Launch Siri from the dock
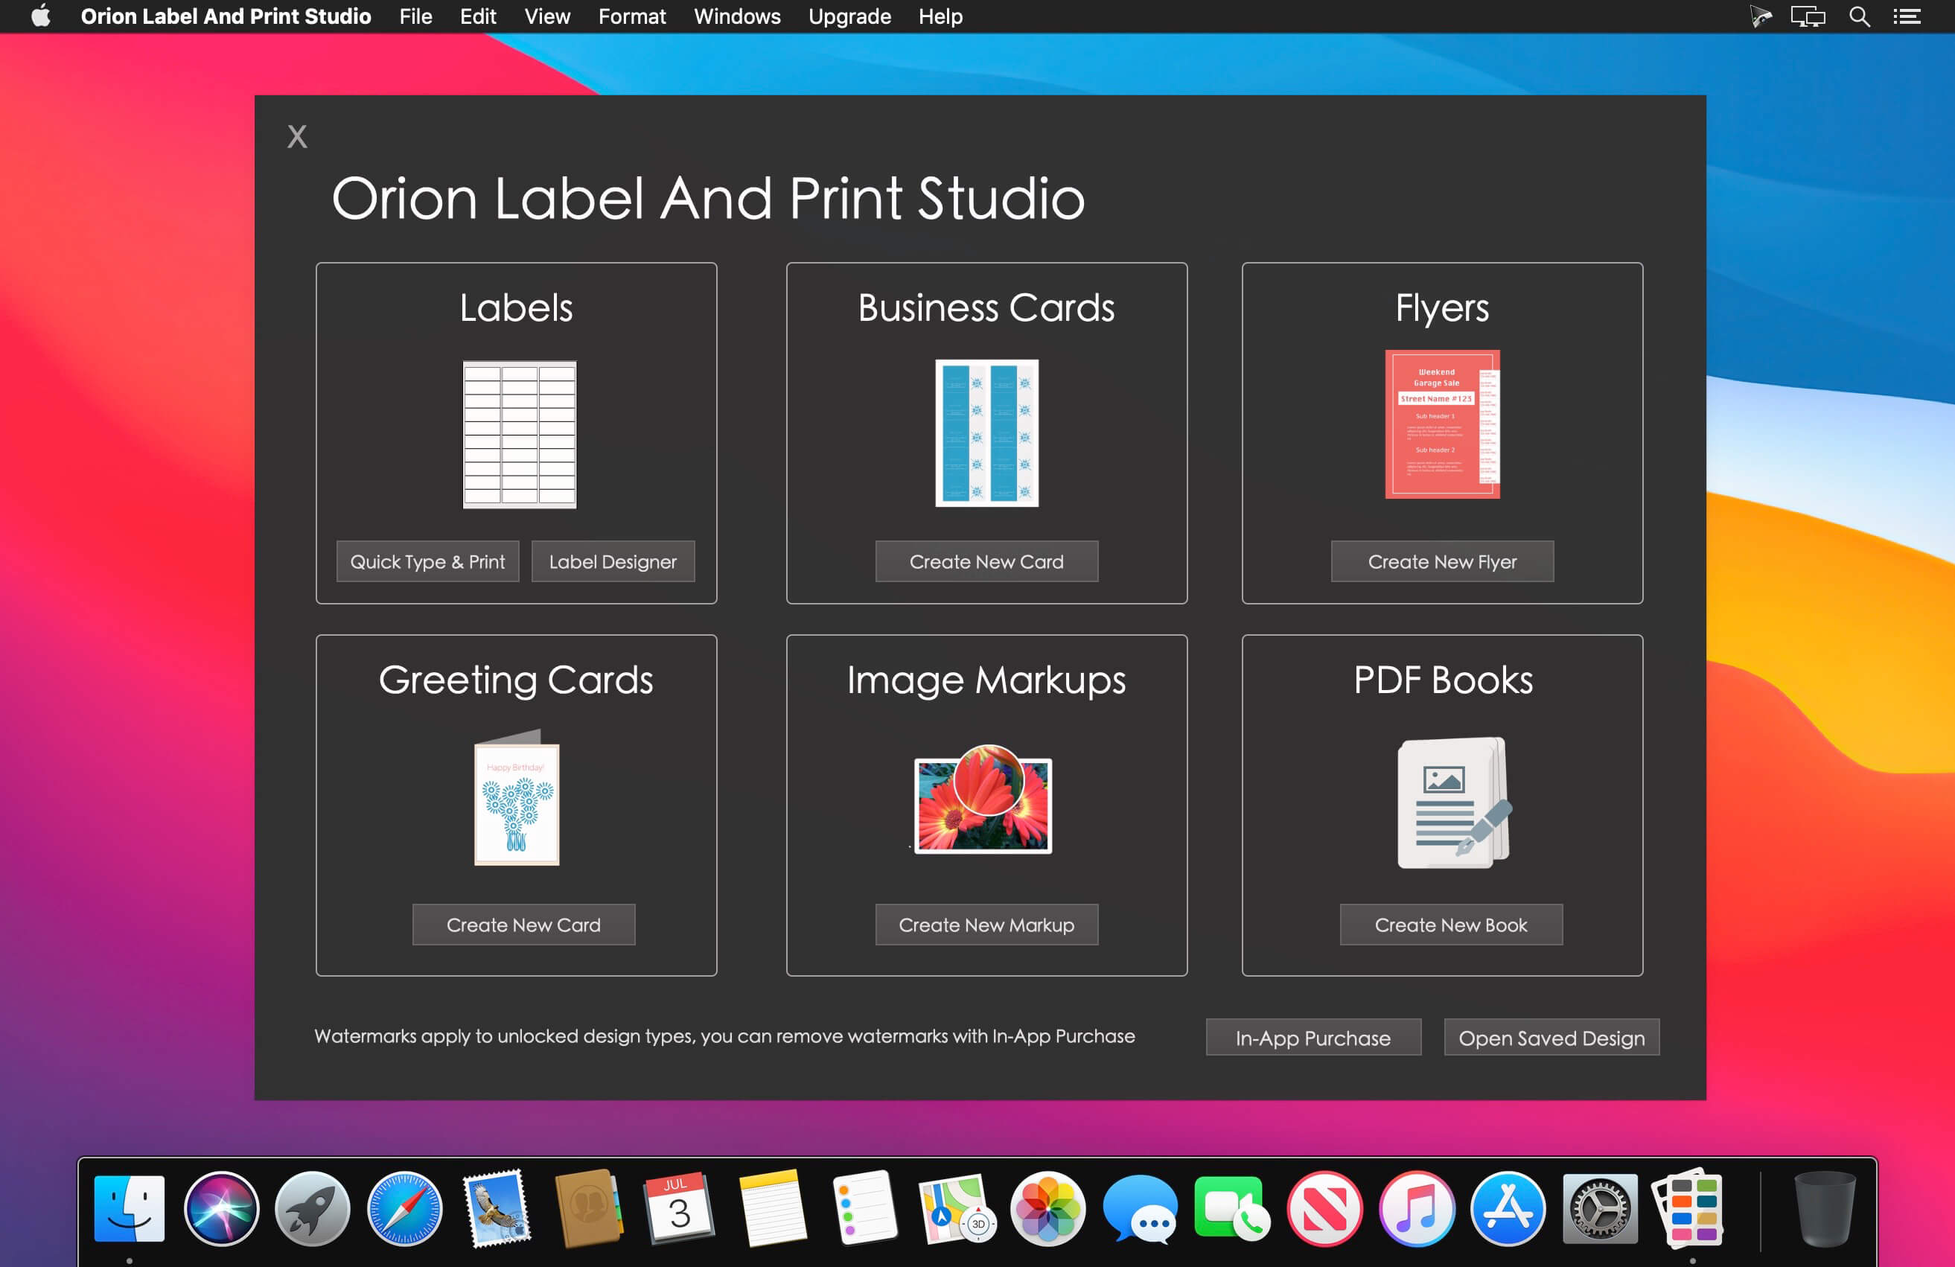 coord(221,1209)
